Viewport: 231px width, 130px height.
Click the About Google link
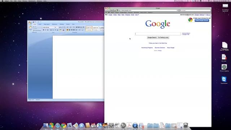(171, 48)
